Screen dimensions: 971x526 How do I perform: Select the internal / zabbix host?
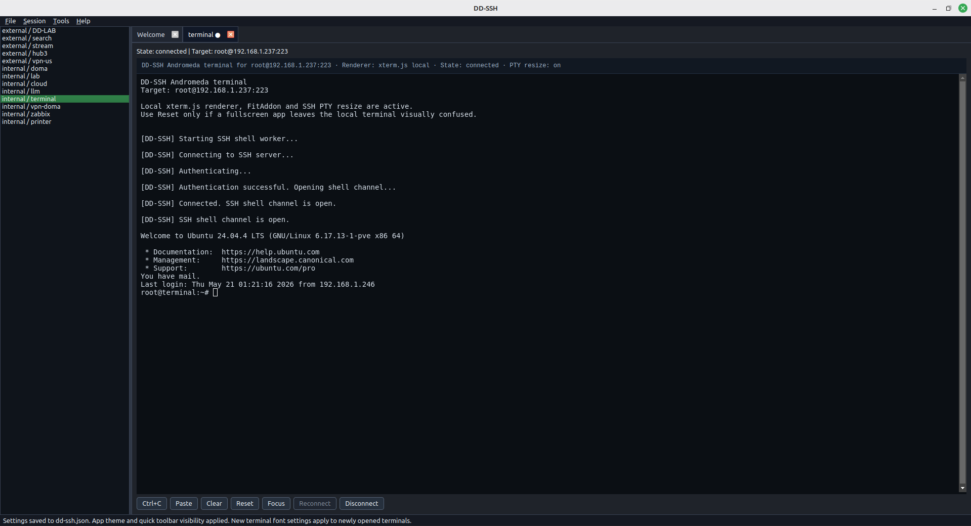pyautogui.click(x=65, y=114)
